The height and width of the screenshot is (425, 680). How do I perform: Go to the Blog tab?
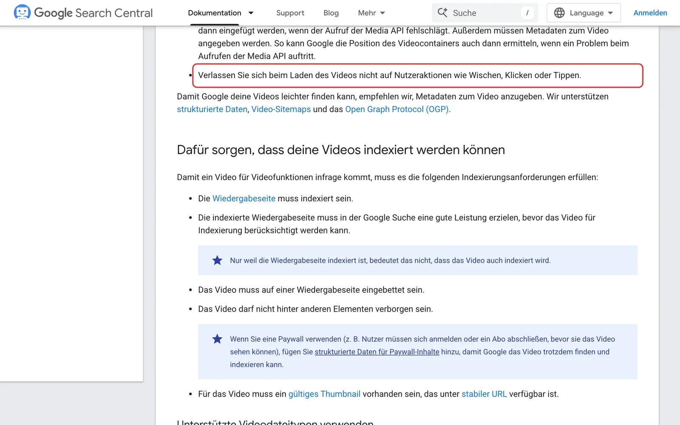(331, 13)
